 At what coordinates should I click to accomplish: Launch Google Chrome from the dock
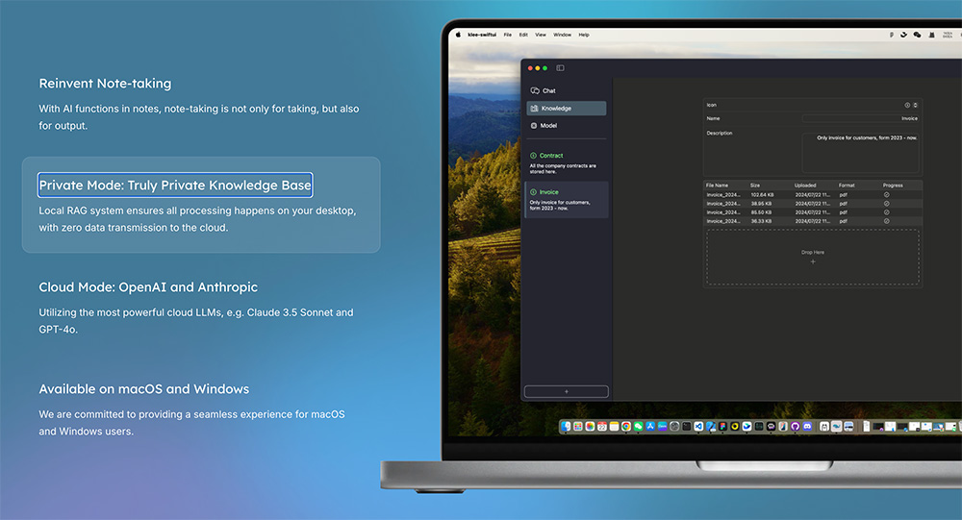pyautogui.click(x=626, y=426)
